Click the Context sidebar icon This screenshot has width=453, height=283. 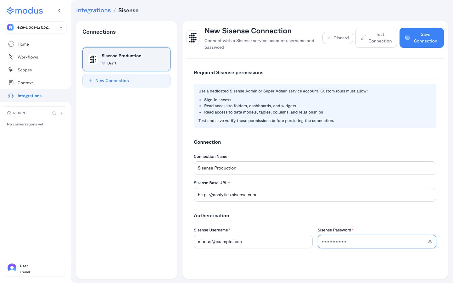point(11,83)
